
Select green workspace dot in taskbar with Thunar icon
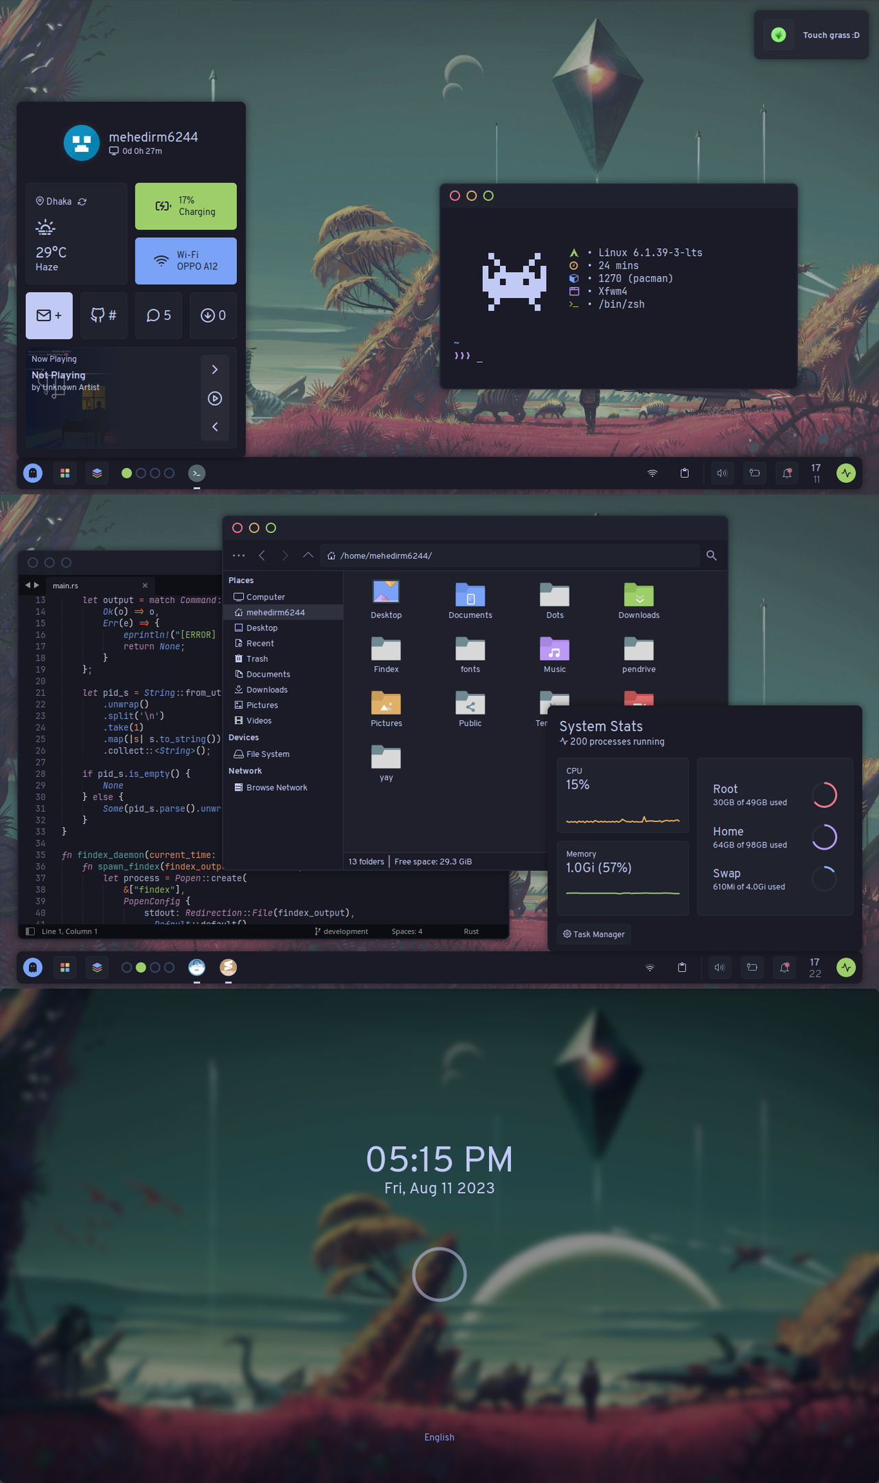pyautogui.click(x=141, y=967)
